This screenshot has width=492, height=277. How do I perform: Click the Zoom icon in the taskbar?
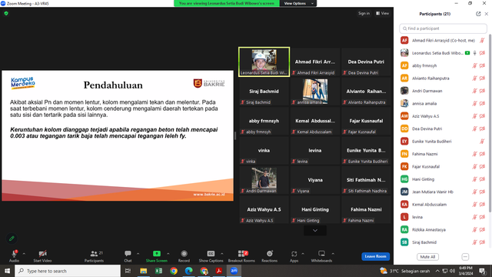234,271
